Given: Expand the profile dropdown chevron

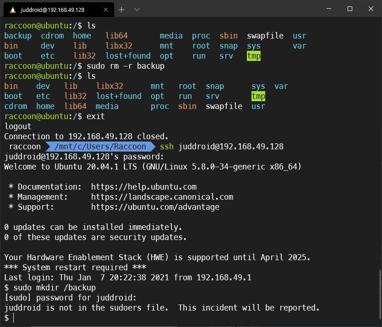Looking at the screenshot, I should (x=137, y=10).
